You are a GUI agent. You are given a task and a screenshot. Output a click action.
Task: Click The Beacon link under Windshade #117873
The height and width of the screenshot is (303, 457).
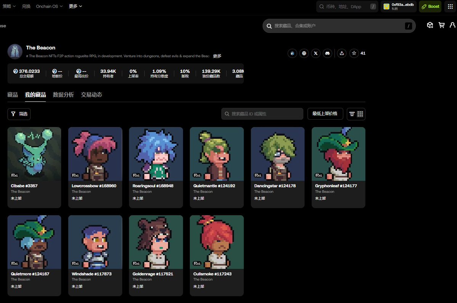(x=81, y=279)
